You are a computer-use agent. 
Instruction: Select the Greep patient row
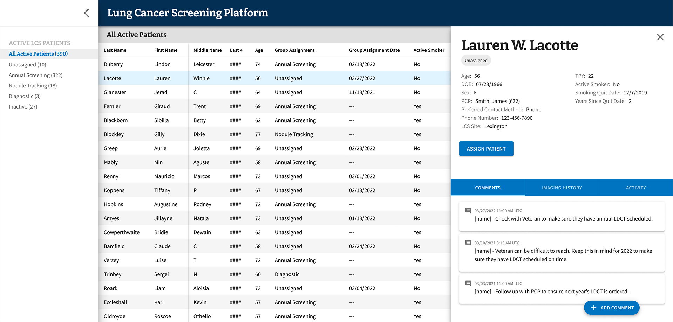274,148
